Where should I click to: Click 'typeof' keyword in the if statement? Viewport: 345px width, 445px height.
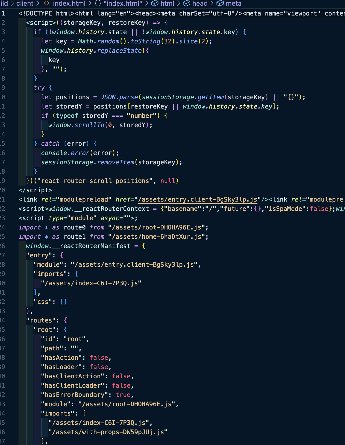[x=67, y=116]
